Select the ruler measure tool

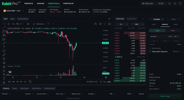tap(4, 55)
